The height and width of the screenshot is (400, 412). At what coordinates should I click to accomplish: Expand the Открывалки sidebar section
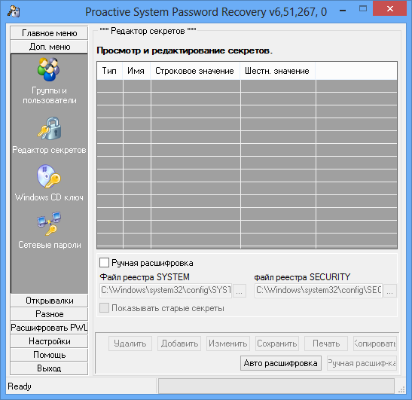[49, 301]
